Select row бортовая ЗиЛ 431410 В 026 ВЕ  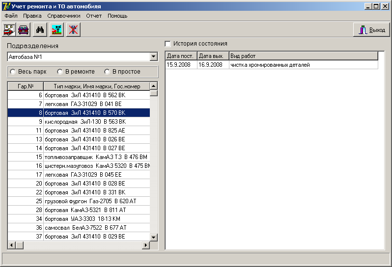[79, 139]
